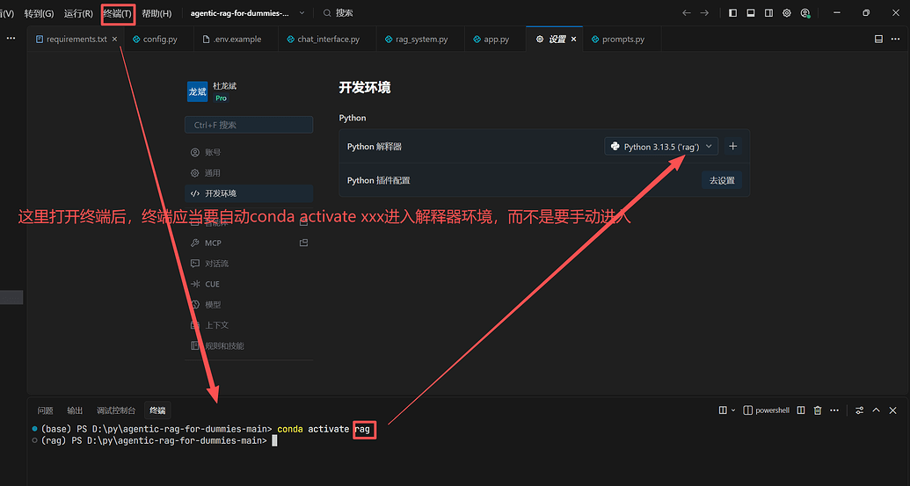Open CUE settings section

click(x=249, y=284)
